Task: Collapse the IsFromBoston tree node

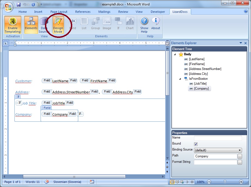Action: point(180,79)
